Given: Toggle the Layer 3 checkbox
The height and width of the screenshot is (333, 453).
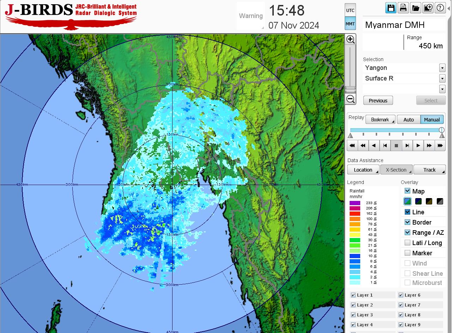Looking at the screenshot, I should (x=353, y=315).
